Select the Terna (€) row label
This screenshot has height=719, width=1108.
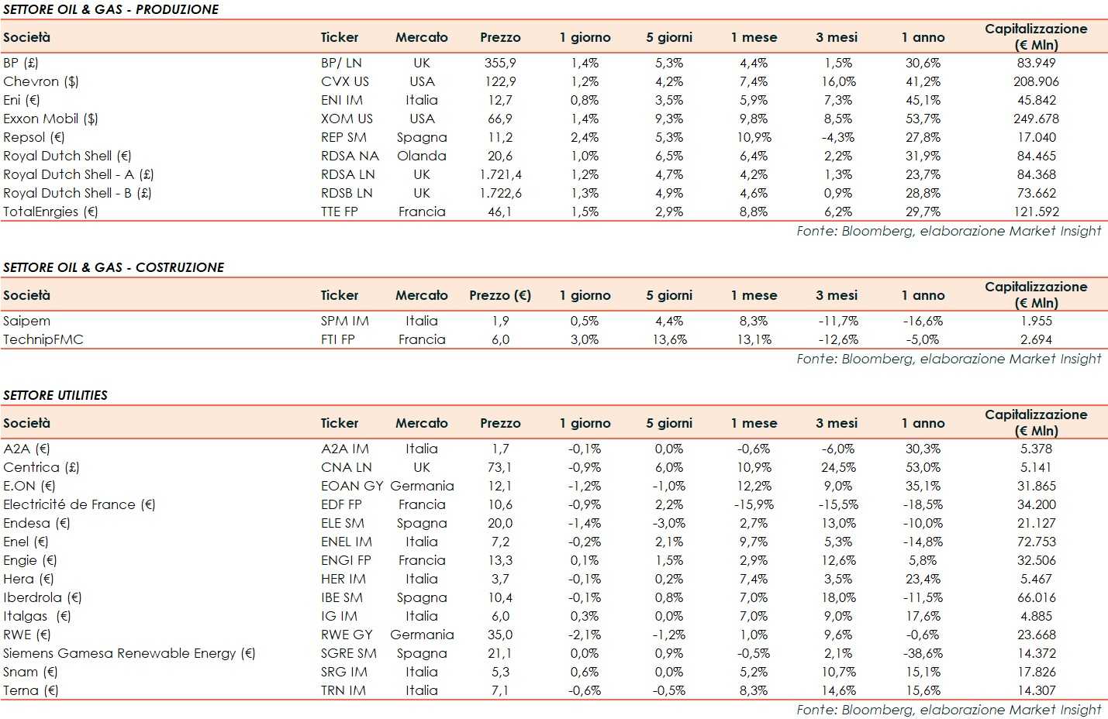pyautogui.click(x=30, y=690)
